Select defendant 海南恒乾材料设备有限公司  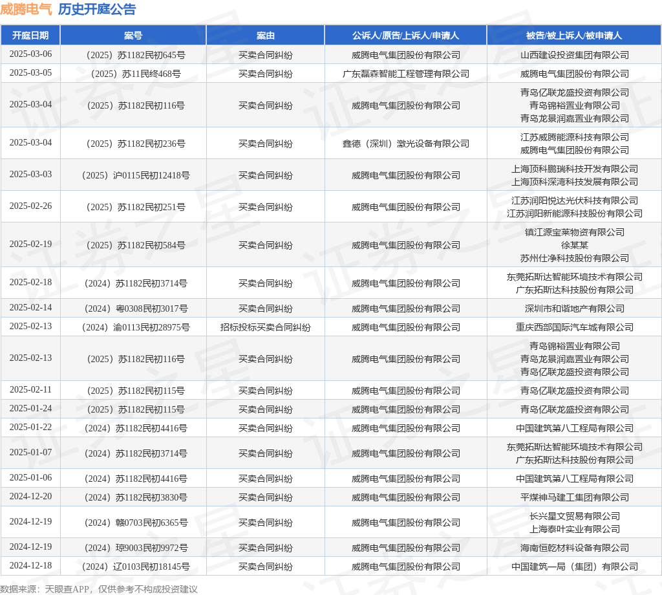(575, 548)
